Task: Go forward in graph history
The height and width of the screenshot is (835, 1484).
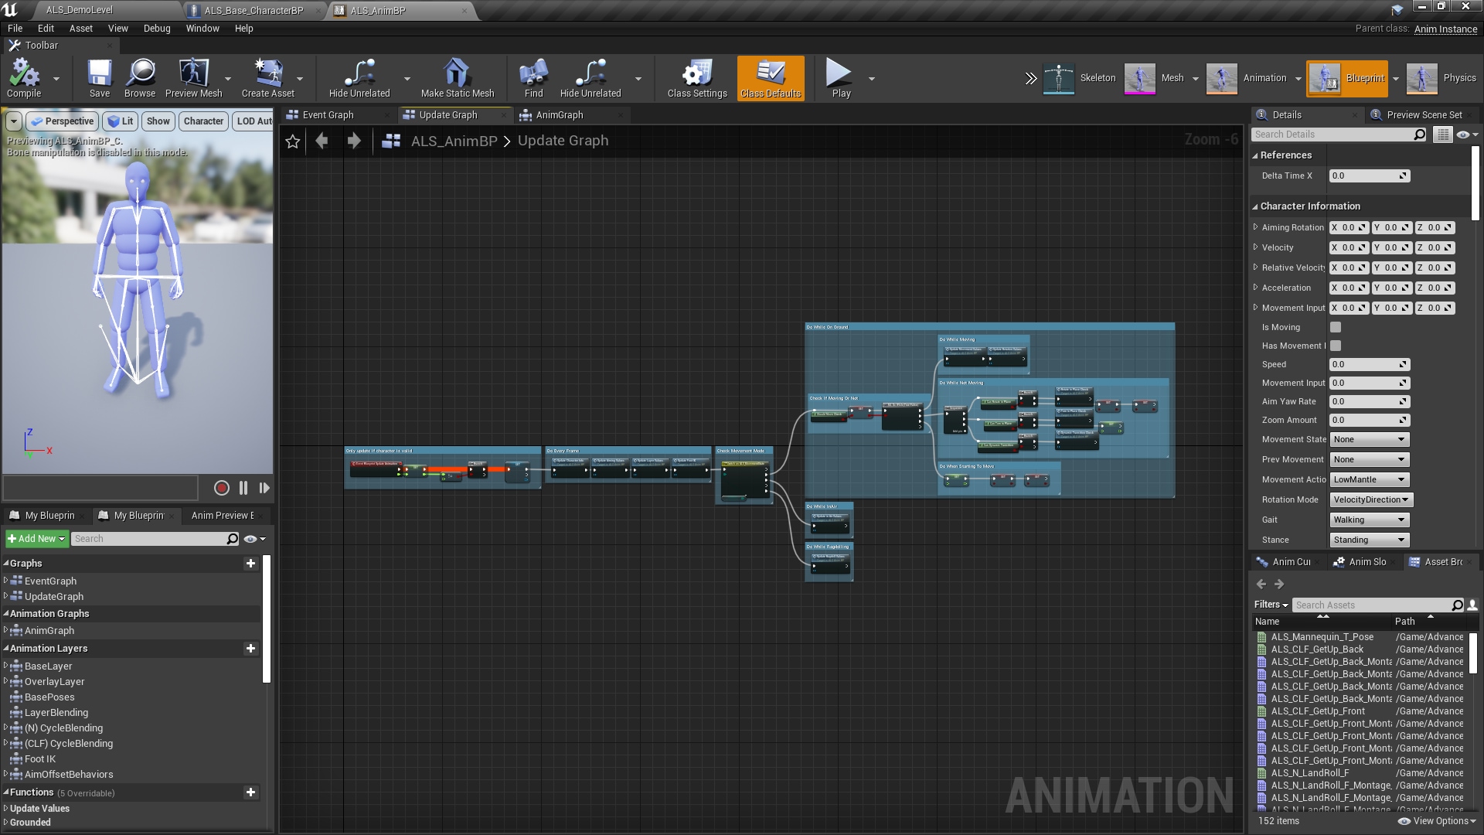Action: tap(354, 141)
